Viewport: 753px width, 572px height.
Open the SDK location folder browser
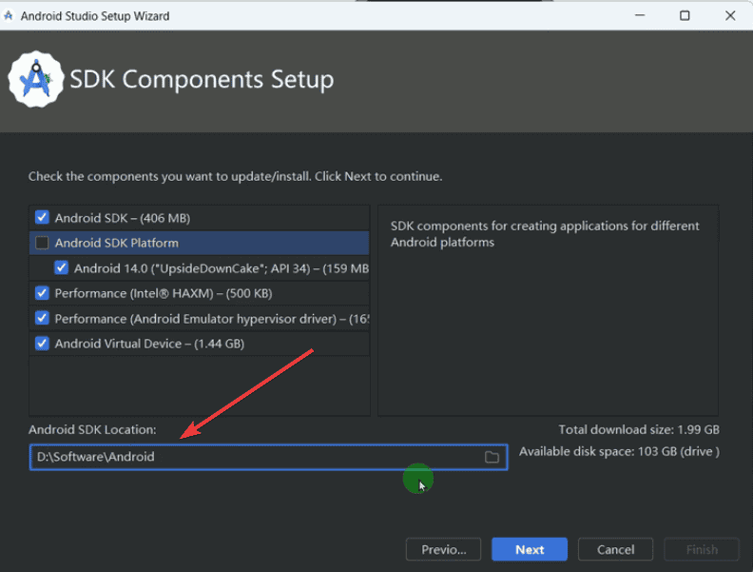click(x=492, y=457)
